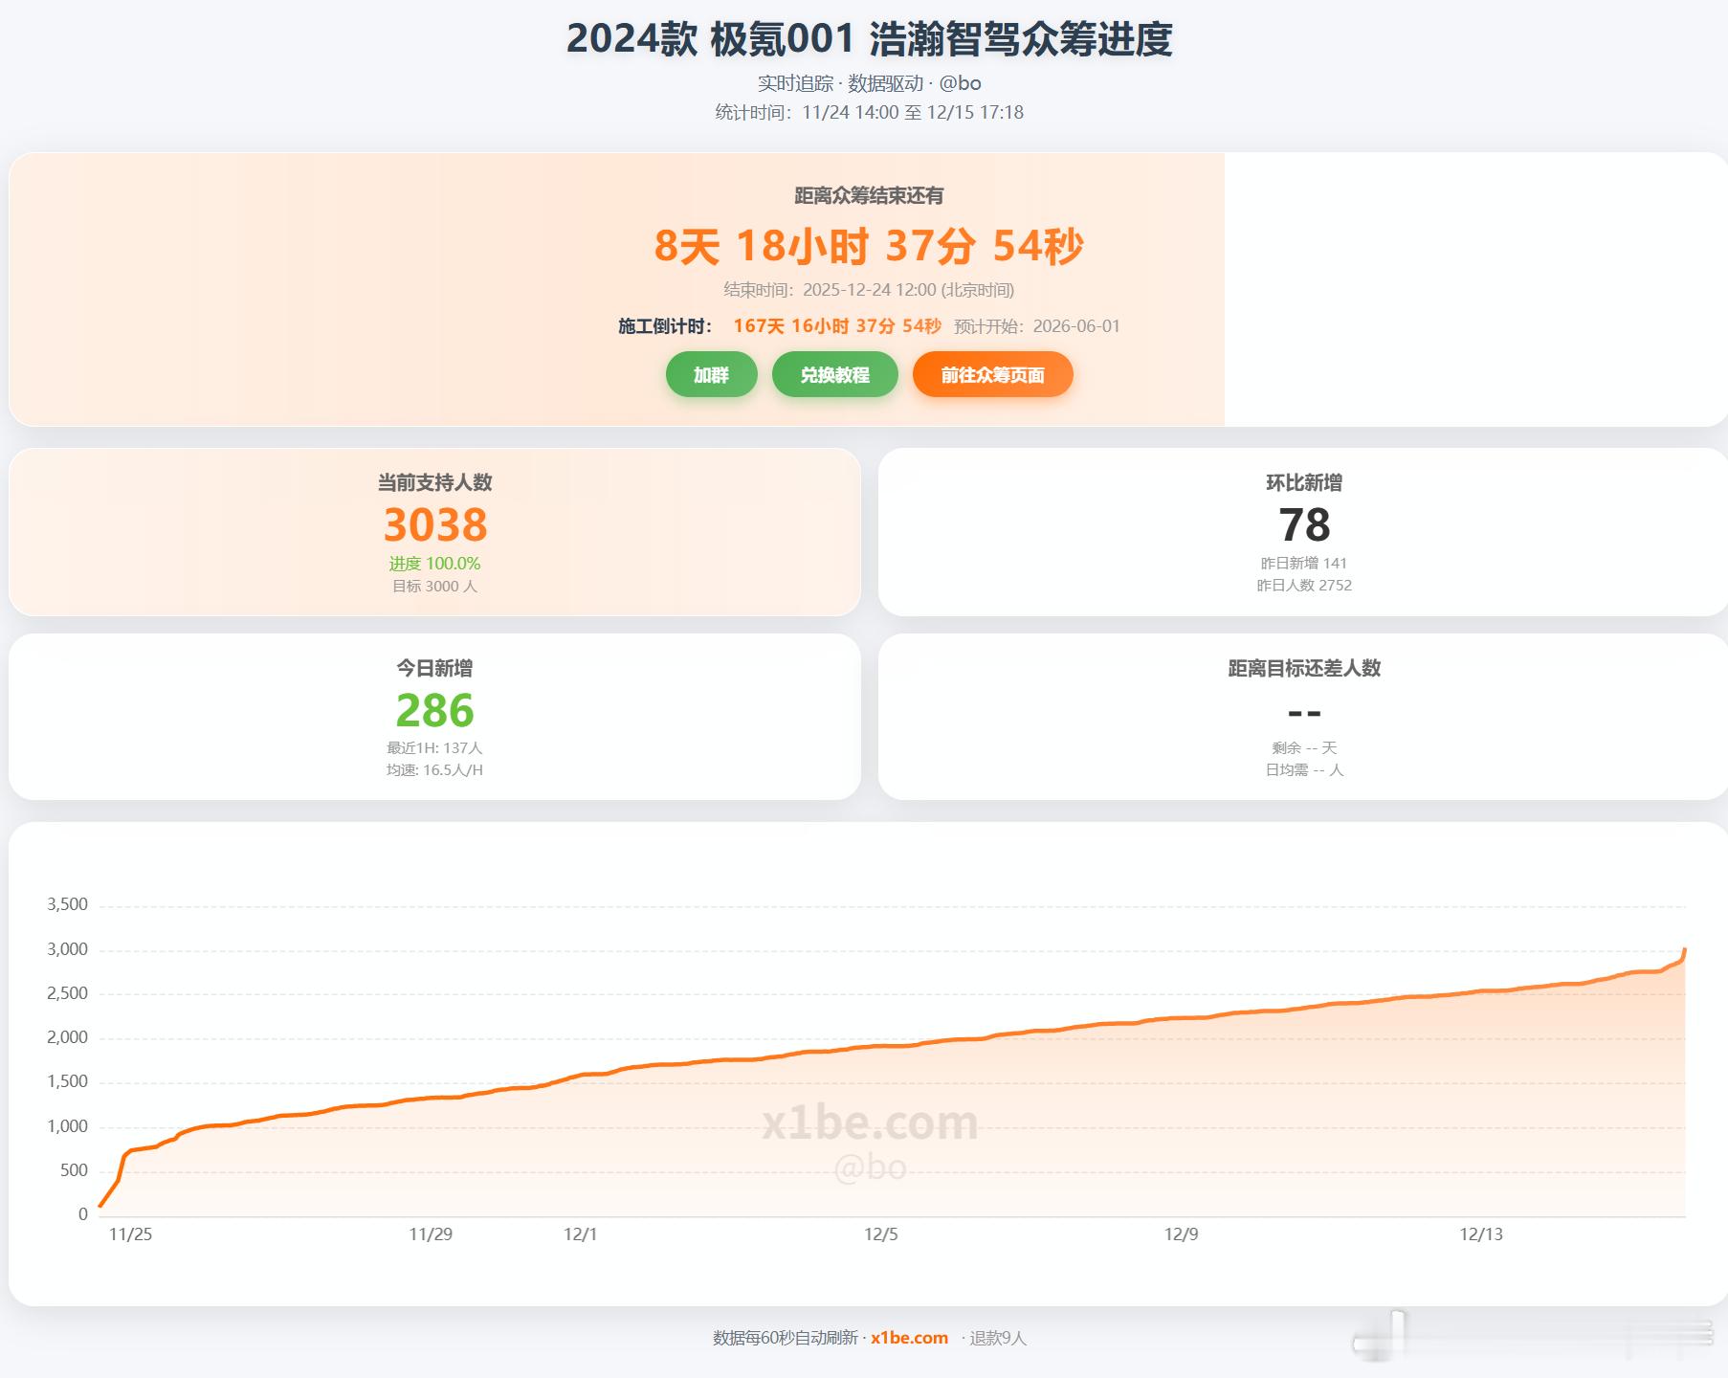Click the 退款9人 footer text
Screen dimensions: 1728x1378
click(x=998, y=1338)
